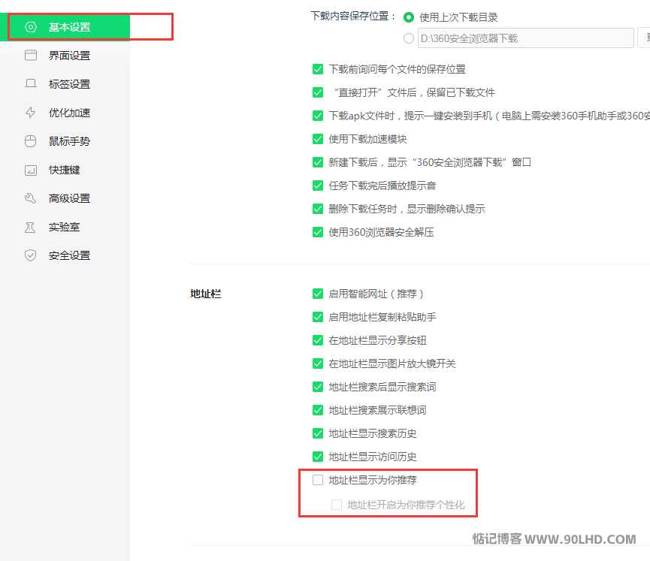Click the 快捷键 keyboard icon
This screenshot has width=650, height=561.
coord(31,170)
